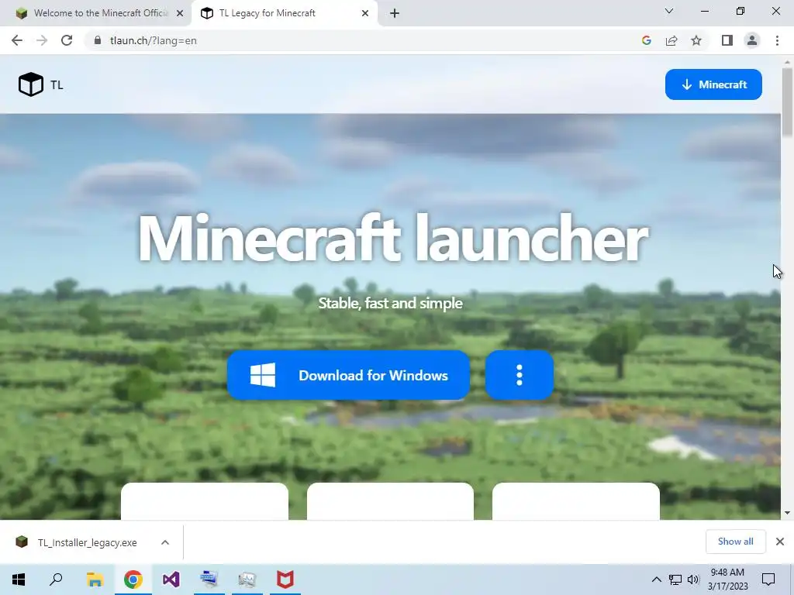Open the tab search chevron
The width and height of the screenshot is (794, 595).
(669, 11)
